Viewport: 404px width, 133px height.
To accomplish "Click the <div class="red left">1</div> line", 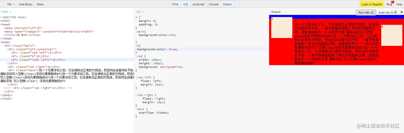I will pyautogui.click(x=36, y=53).
